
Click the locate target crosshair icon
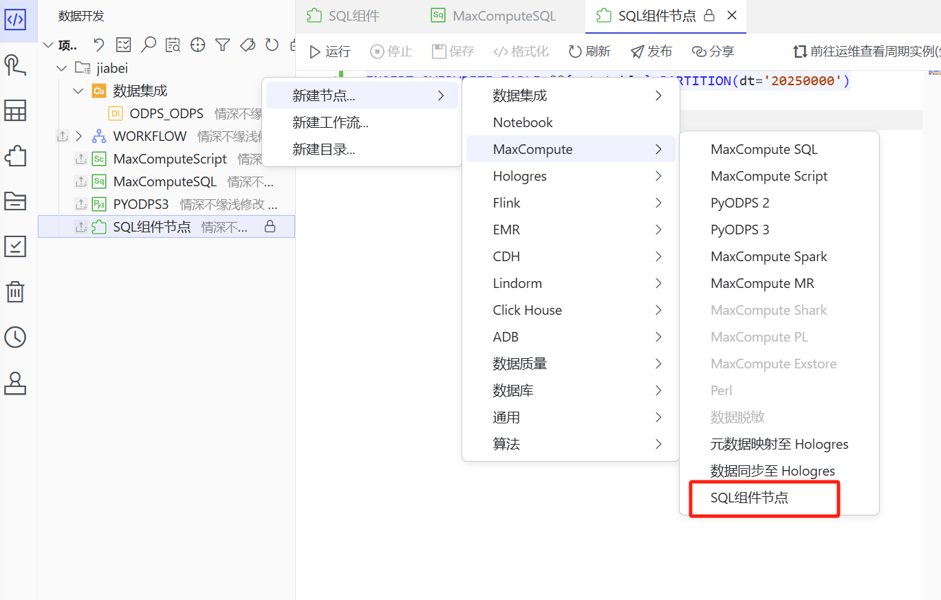[x=197, y=45]
